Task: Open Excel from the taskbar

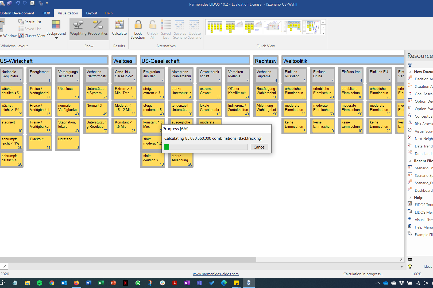Action: point(101,283)
